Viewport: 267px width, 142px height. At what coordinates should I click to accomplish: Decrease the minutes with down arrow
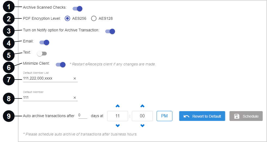click(x=142, y=126)
